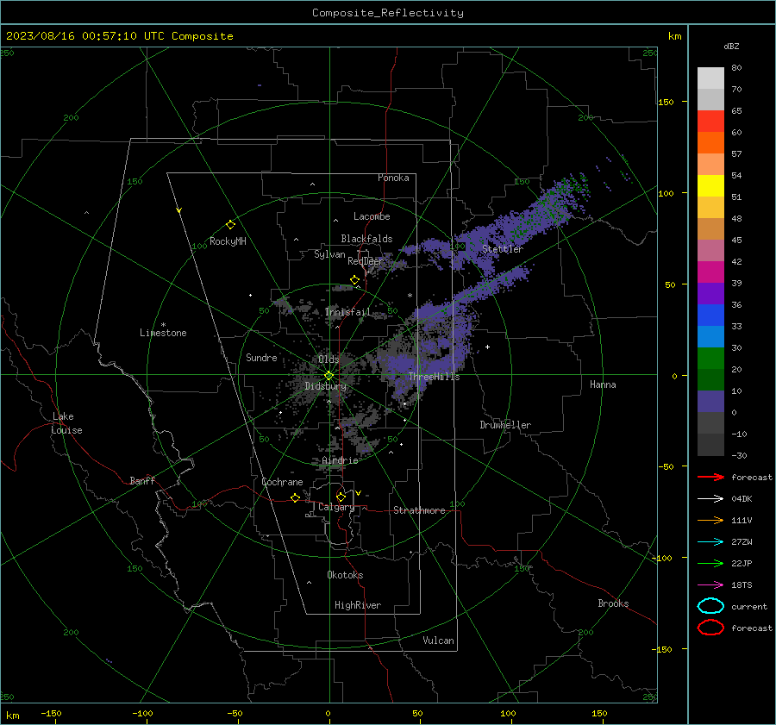Click the Stettler city label
The image size is (776, 725).
coord(503,249)
